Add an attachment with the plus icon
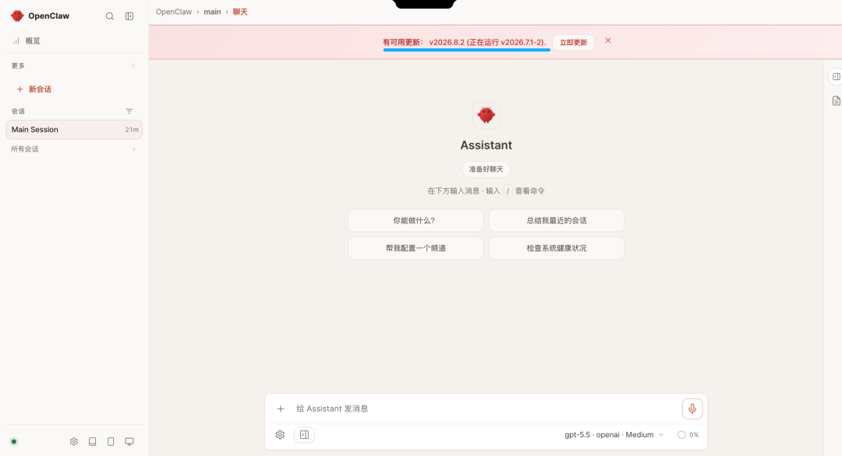This screenshot has width=842, height=456. tap(281, 409)
